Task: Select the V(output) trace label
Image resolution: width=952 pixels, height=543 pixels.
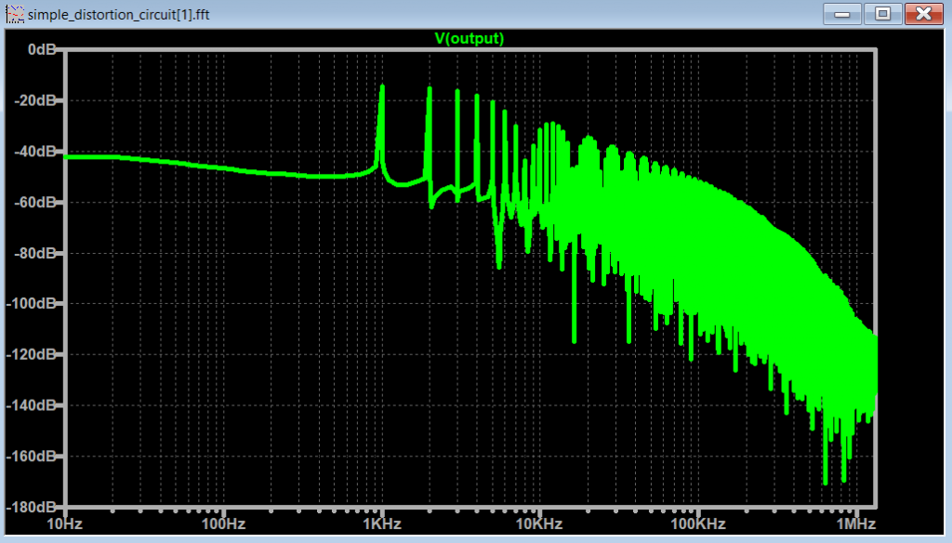Action: click(469, 38)
